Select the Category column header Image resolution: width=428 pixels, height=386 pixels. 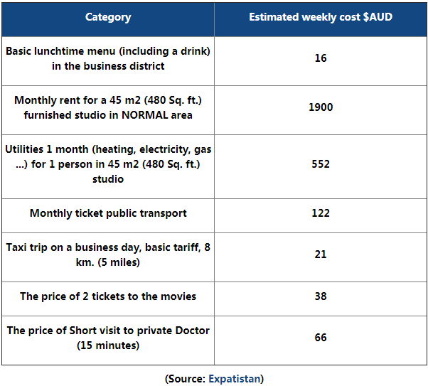pos(108,17)
